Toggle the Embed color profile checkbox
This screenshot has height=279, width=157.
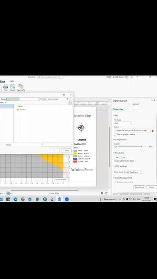coord(115,182)
